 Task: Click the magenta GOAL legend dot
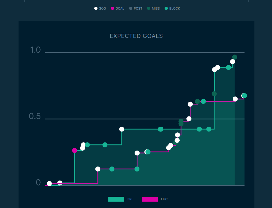click(113, 9)
